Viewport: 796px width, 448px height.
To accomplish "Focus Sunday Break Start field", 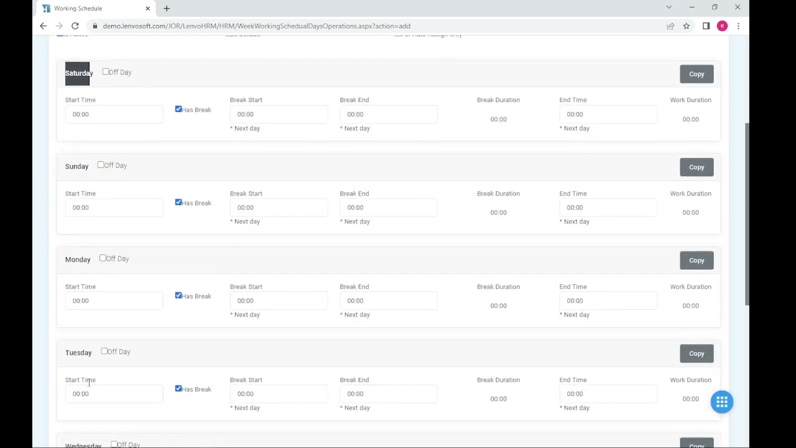I will point(279,208).
